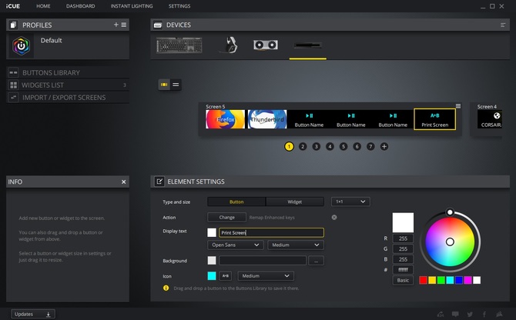Go to screen page 6
The height and width of the screenshot is (320, 516).
357,146
